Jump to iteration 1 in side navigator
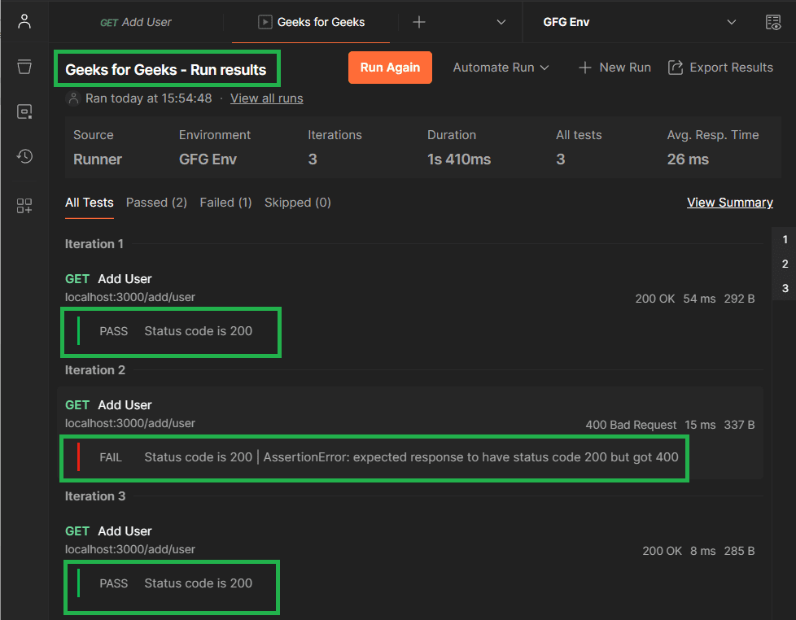This screenshot has height=620, width=796. 785,239
